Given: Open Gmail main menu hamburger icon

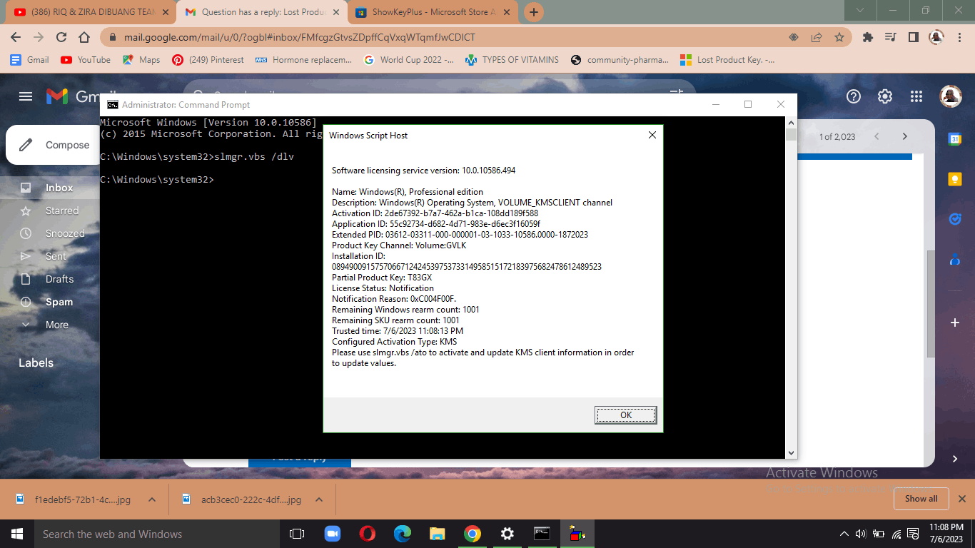Looking at the screenshot, I should click(26, 96).
